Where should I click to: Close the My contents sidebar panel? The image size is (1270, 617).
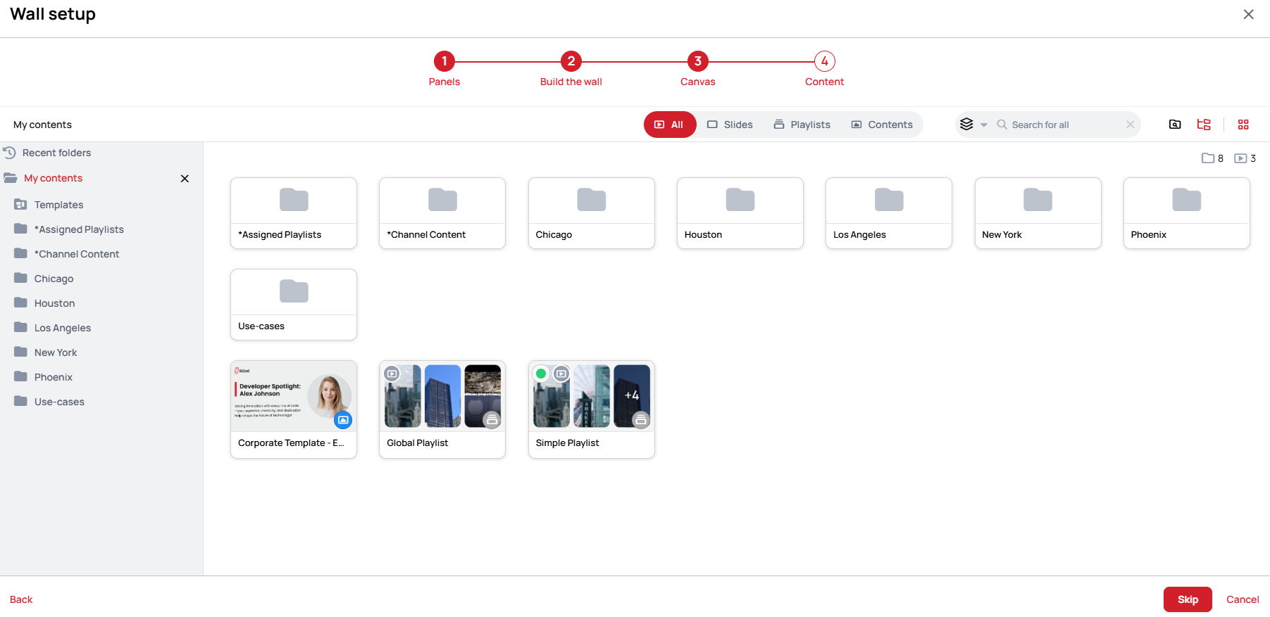(x=185, y=179)
